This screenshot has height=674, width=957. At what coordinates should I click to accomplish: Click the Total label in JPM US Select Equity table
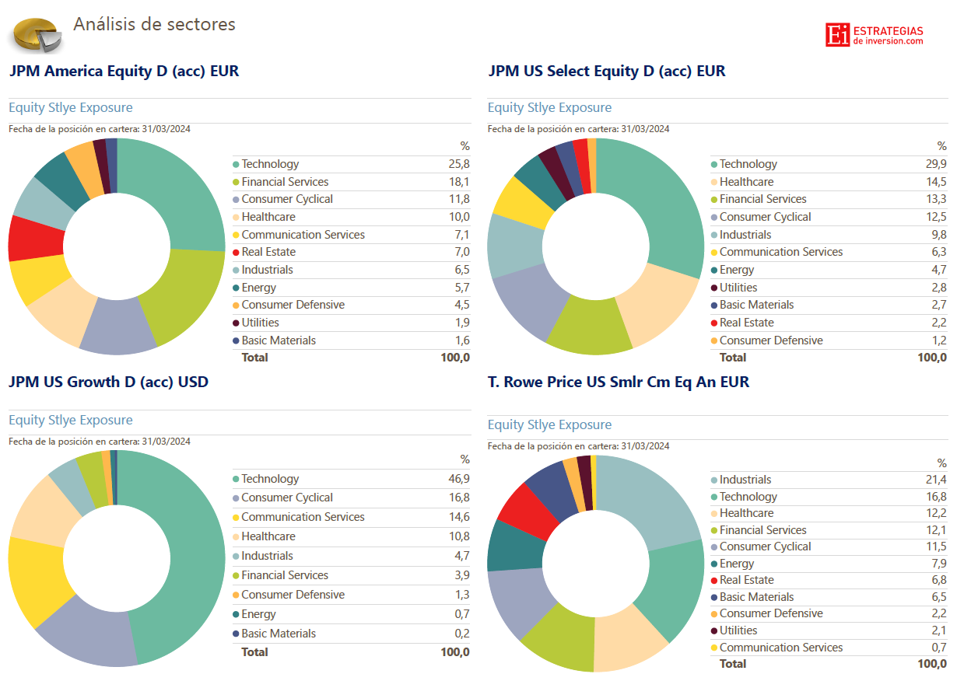pyautogui.click(x=733, y=358)
